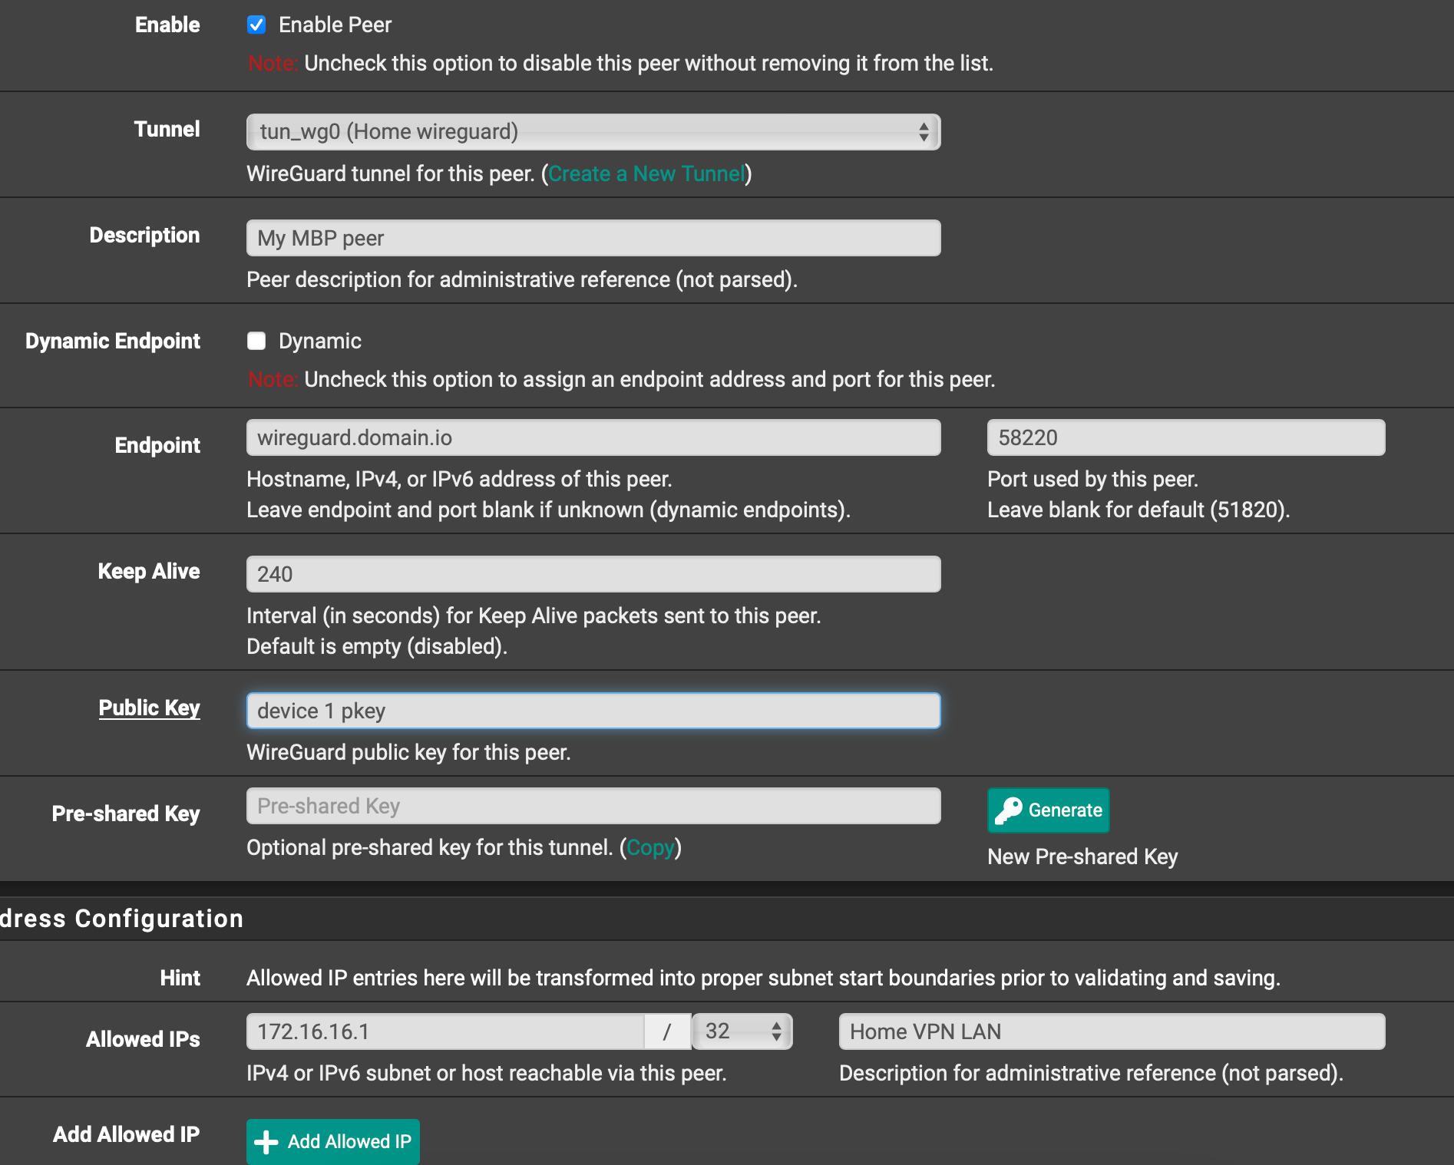Open the Tunnel tun_wg0 dropdown
Viewport: 1454px width, 1165px height.
(593, 132)
